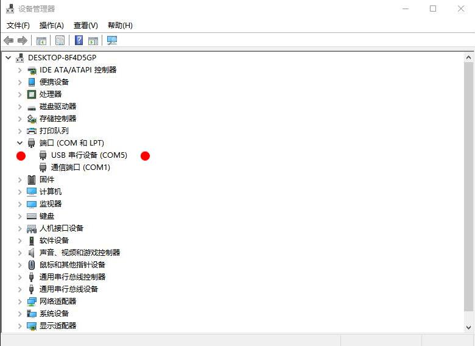475x346 pixels.
Task: Click the 鼠标和其他指针设备 mouse icon
Action: tap(32, 265)
